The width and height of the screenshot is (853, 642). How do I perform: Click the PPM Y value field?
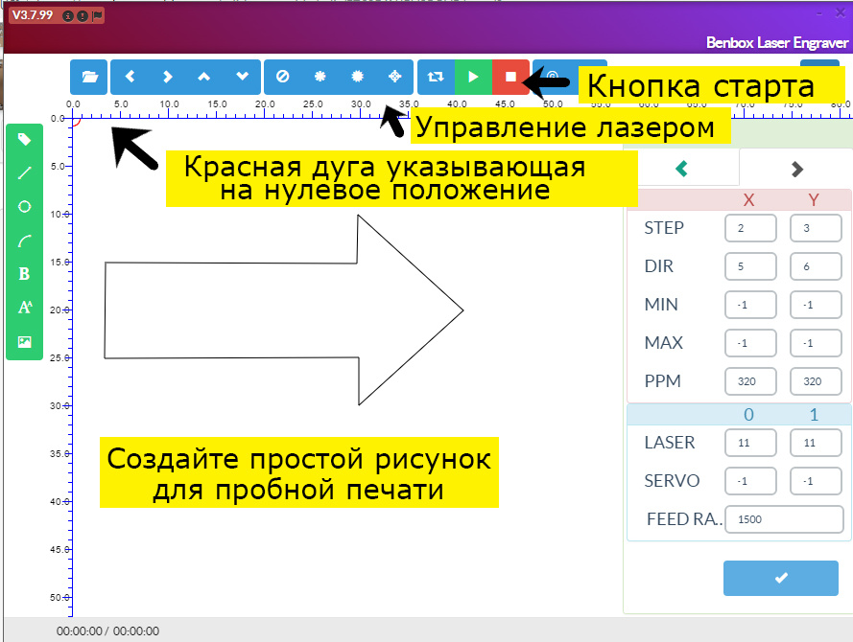[816, 381]
